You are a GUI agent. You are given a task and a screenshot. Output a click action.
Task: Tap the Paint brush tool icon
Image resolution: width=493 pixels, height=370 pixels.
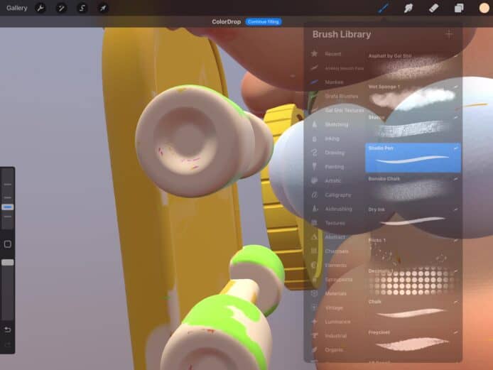pos(383,8)
